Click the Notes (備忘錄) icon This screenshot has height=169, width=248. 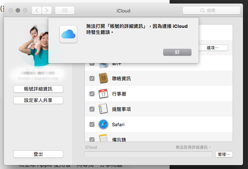pos(103,139)
